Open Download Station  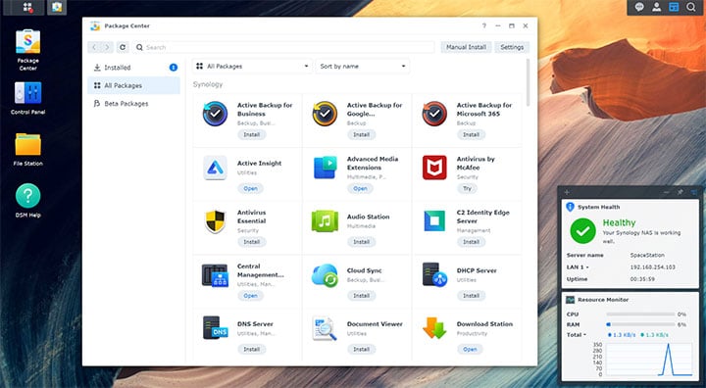coord(470,349)
